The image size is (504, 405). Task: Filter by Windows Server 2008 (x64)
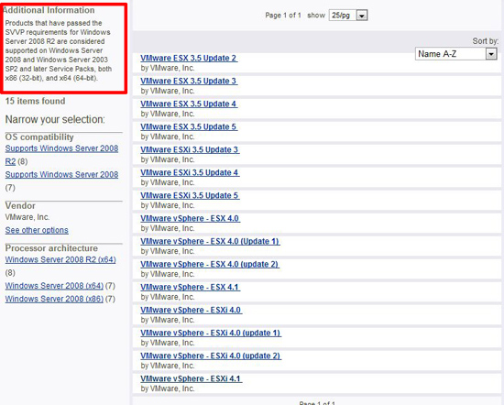pyautogui.click(x=54, y=286)
